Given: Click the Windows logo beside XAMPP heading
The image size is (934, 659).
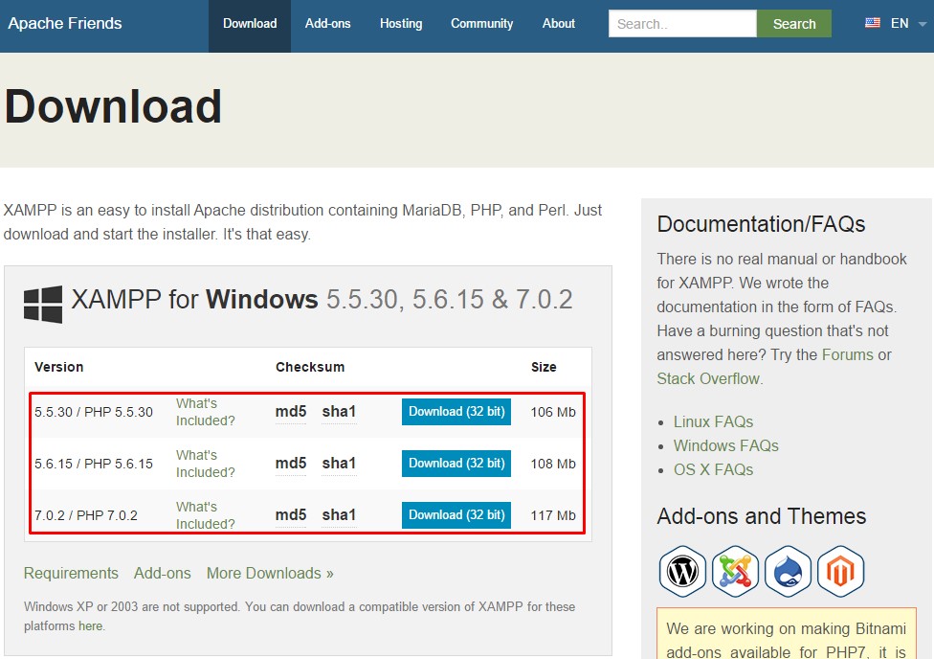Looking at the screenshot, I should [x=43, y=305].
